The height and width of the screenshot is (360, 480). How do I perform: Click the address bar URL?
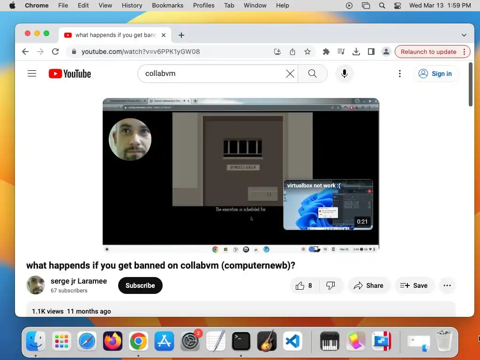pos(141,52)
